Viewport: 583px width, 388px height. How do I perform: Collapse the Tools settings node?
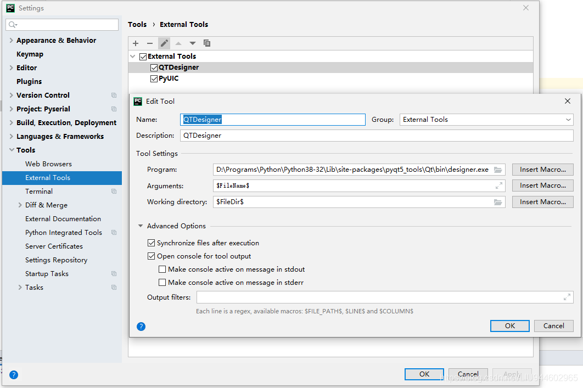click(12, 150)
